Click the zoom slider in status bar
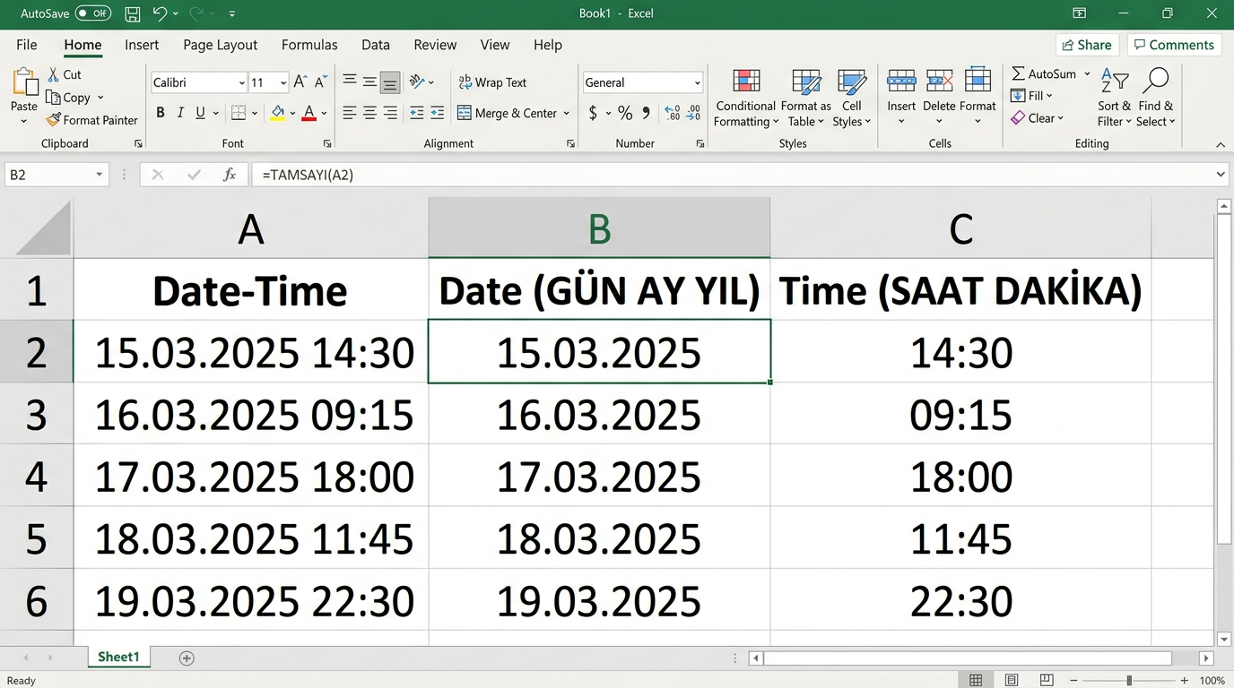This screenshot has width=1234, height=688. coord(1129,681)
